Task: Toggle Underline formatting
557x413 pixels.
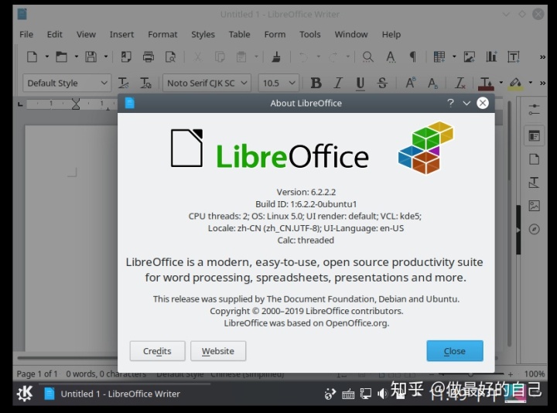Action: 361,83
